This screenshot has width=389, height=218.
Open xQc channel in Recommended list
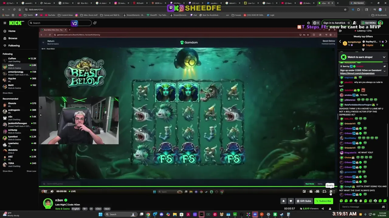pyautogui.click(x=19, y=118)
